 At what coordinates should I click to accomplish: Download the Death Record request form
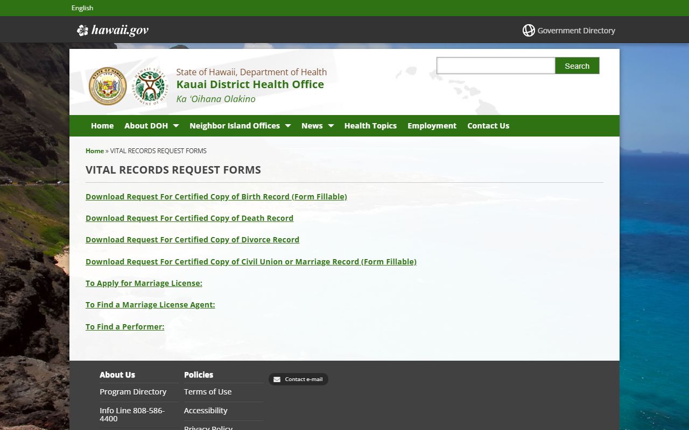[x=189, y=218]
